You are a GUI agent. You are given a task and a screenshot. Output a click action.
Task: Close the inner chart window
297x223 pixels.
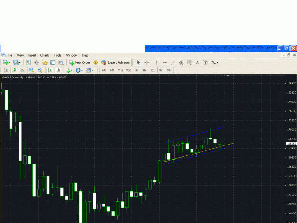pyautogui.click(x=294, y=55)
